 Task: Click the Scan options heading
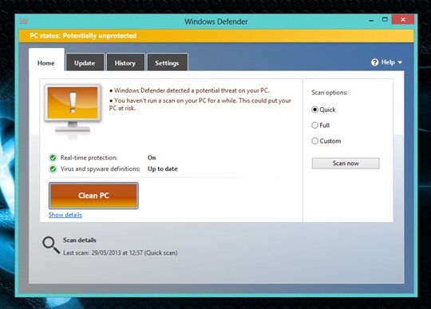(x=330, y=93)
